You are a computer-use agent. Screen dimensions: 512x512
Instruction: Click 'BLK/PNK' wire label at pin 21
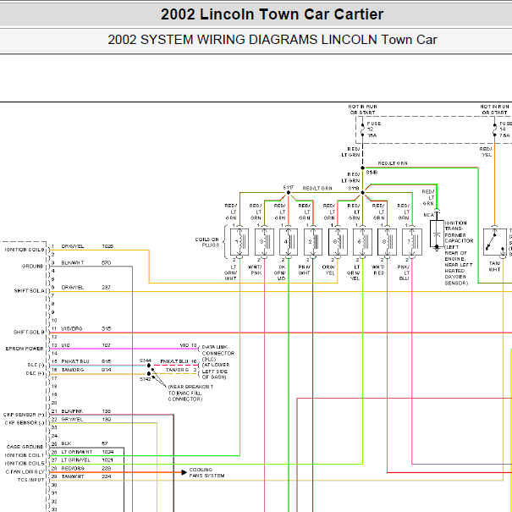tap(72, 411)
